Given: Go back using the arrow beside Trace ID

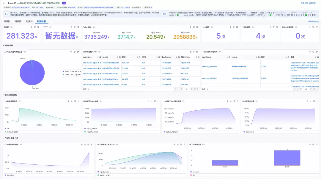Looking at the screenshot, I should coord(4,3).
